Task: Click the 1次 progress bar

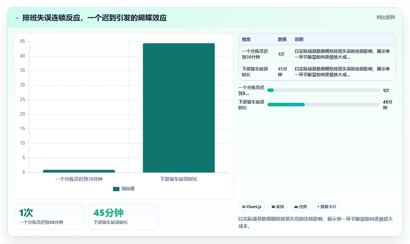Action: click(324, 90)
